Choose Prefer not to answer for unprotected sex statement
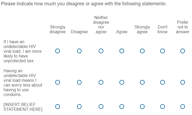 [x=183, y=51]
